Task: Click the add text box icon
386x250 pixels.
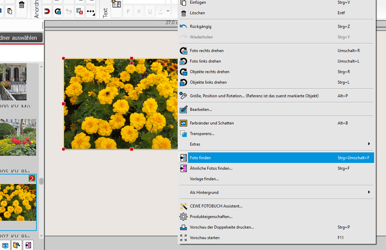Action: pos(116,4)
